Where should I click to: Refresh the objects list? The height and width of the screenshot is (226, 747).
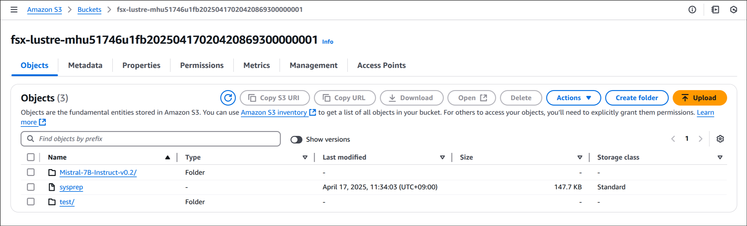(228, 98)
